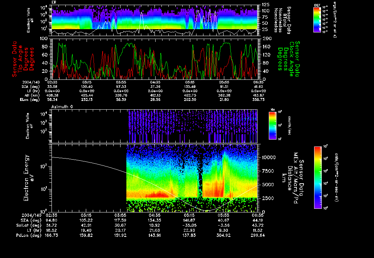Select the ELon (deg) row label
Screen dimensions: 374x258
[30, 99]
